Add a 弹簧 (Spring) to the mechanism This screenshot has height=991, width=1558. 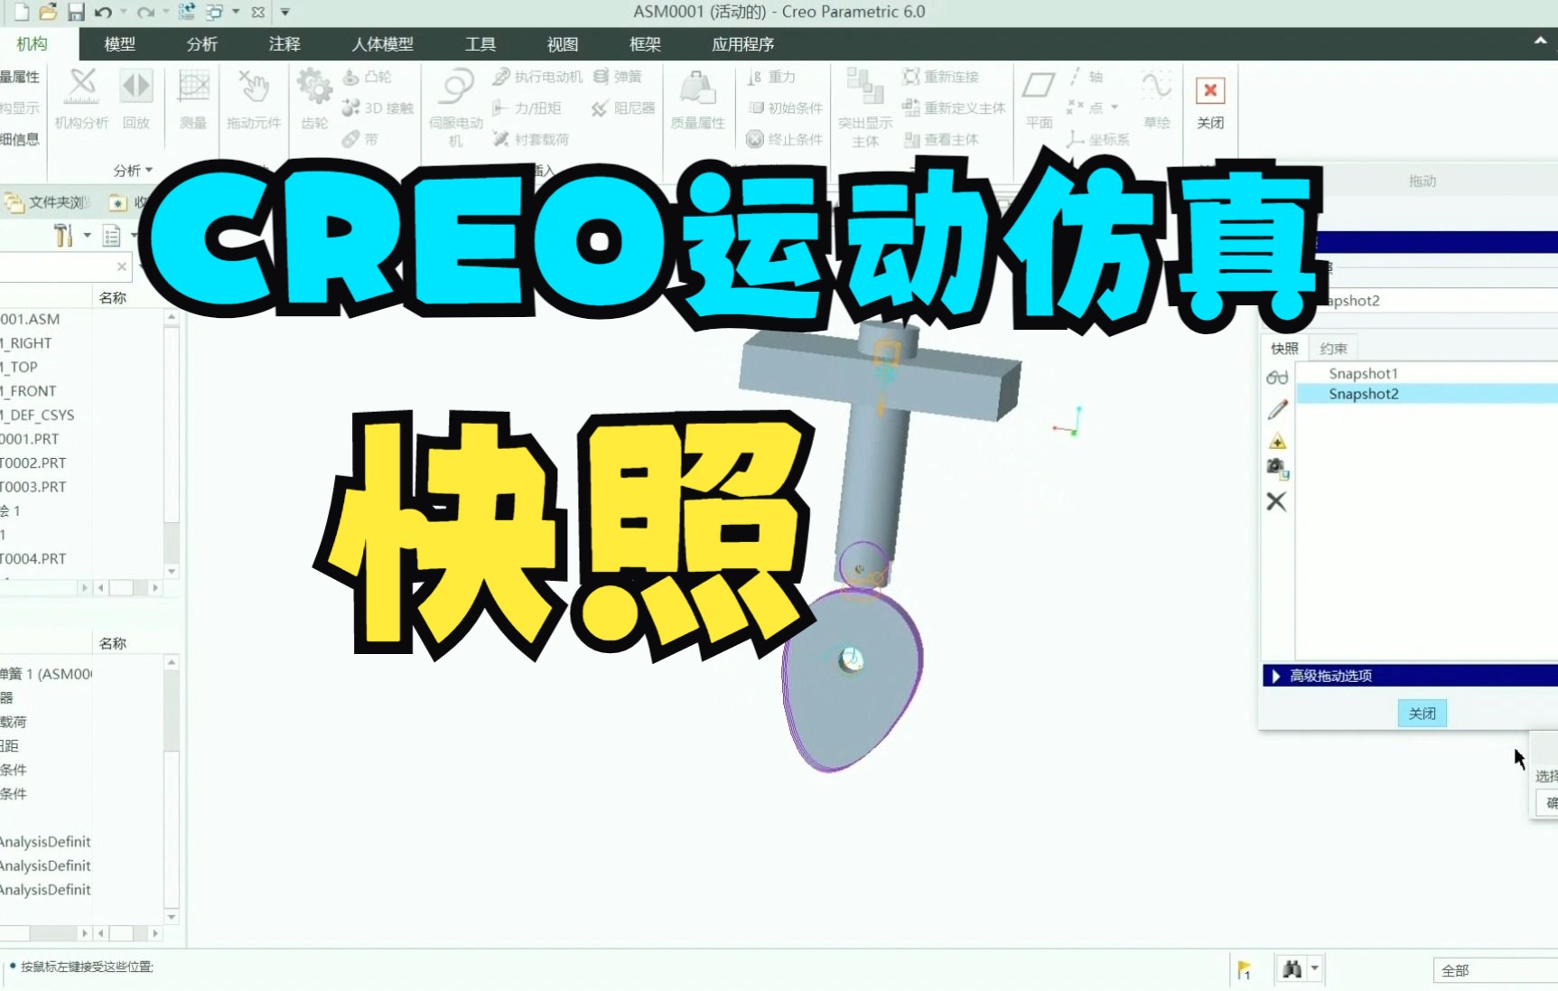(x=622, y=76)
